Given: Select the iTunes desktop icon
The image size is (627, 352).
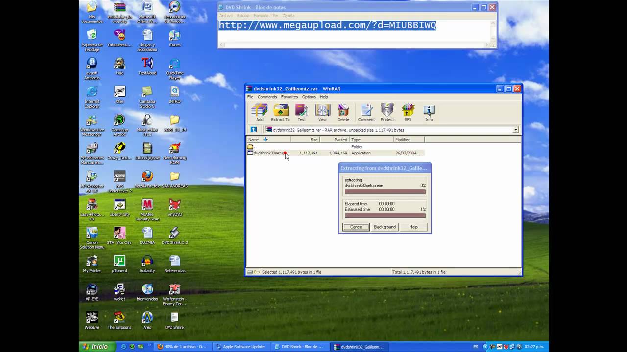Looking at the screenshot, I should pos(174,39).
